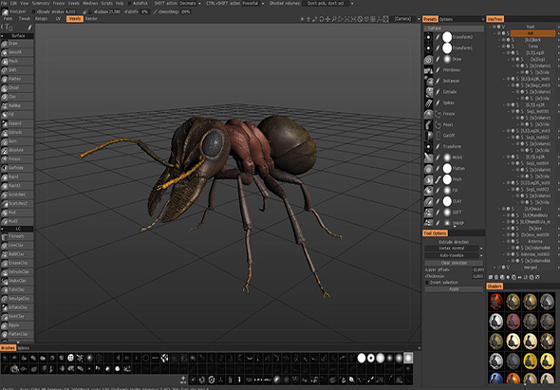This screenshot has width=560, height=390.
Task: Choose the Buildup sculpting tool
Action: click(17, 105)
